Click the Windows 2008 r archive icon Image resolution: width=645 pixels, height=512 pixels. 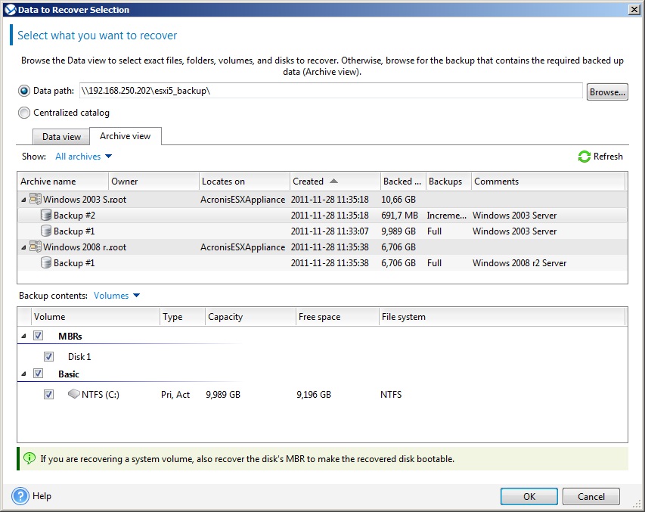click(36, 247)
